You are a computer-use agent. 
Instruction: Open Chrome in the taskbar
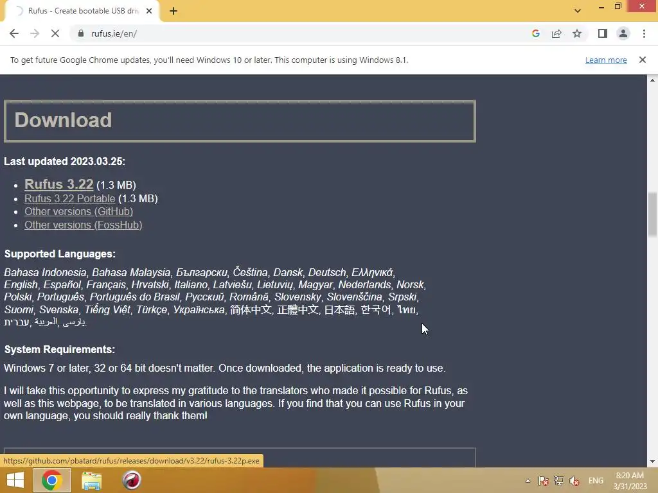coord(52,480)
